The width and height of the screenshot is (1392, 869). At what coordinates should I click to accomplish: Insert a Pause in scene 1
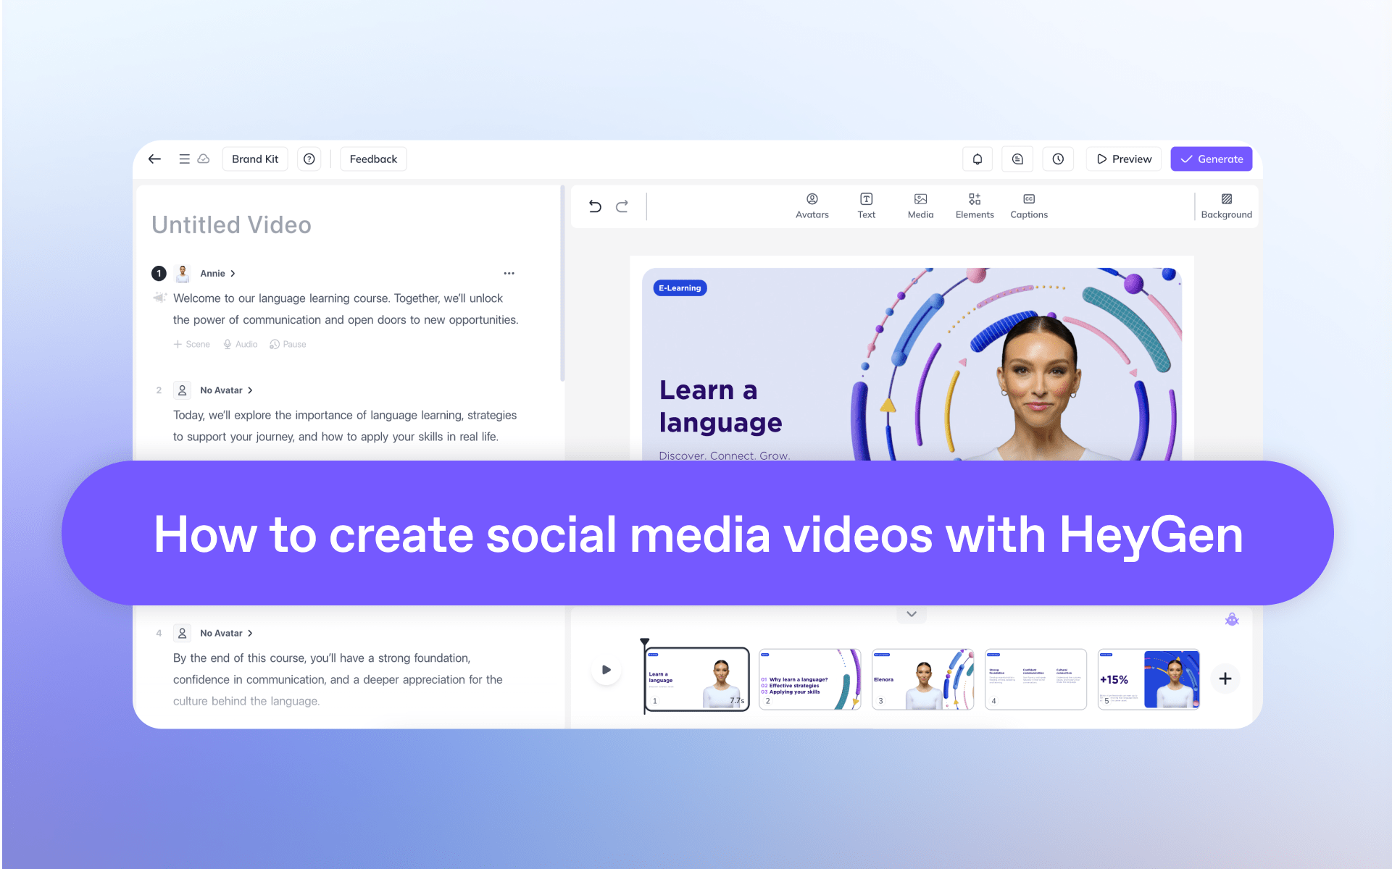[x=288, y=345]
